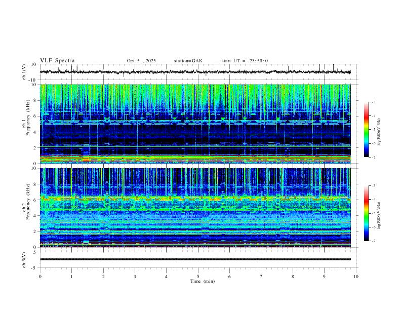Click the "6" kHz tick of ch.1 spectrogram
Screen dimensions: 401x310
click(35, 116)
